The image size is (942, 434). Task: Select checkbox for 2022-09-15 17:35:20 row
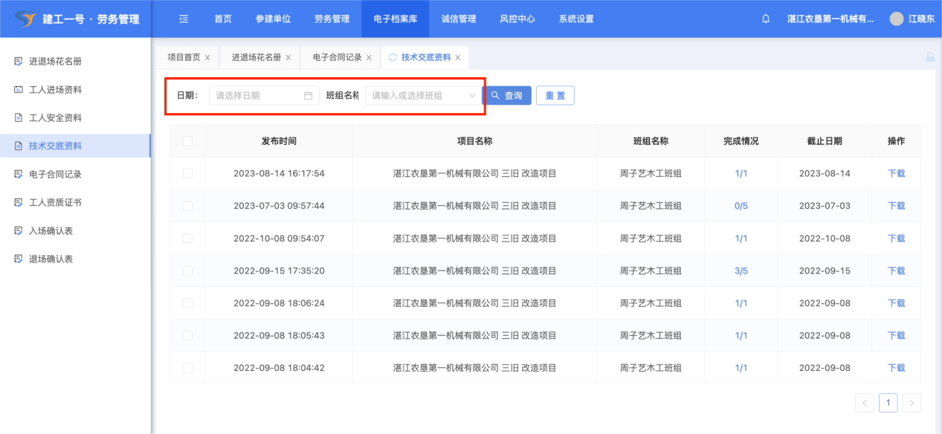click(x=187, y=271)
